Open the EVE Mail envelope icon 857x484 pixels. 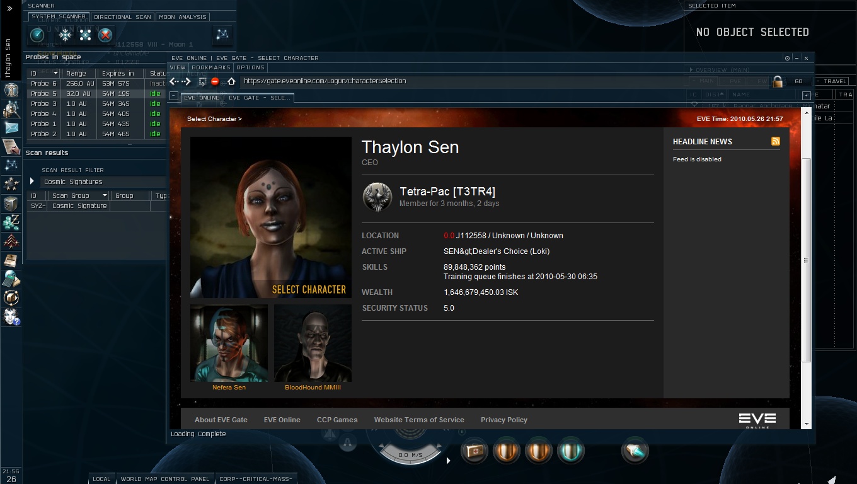tap(11, 127)
